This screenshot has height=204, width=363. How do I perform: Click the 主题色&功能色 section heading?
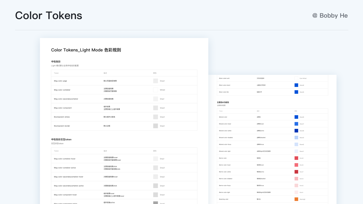pos(223,102)
